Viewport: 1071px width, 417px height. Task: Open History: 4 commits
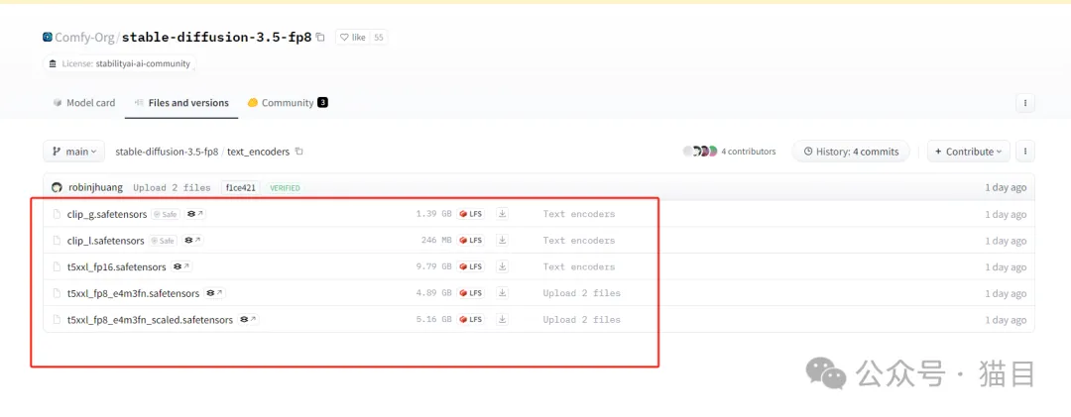tap(851, 152)
